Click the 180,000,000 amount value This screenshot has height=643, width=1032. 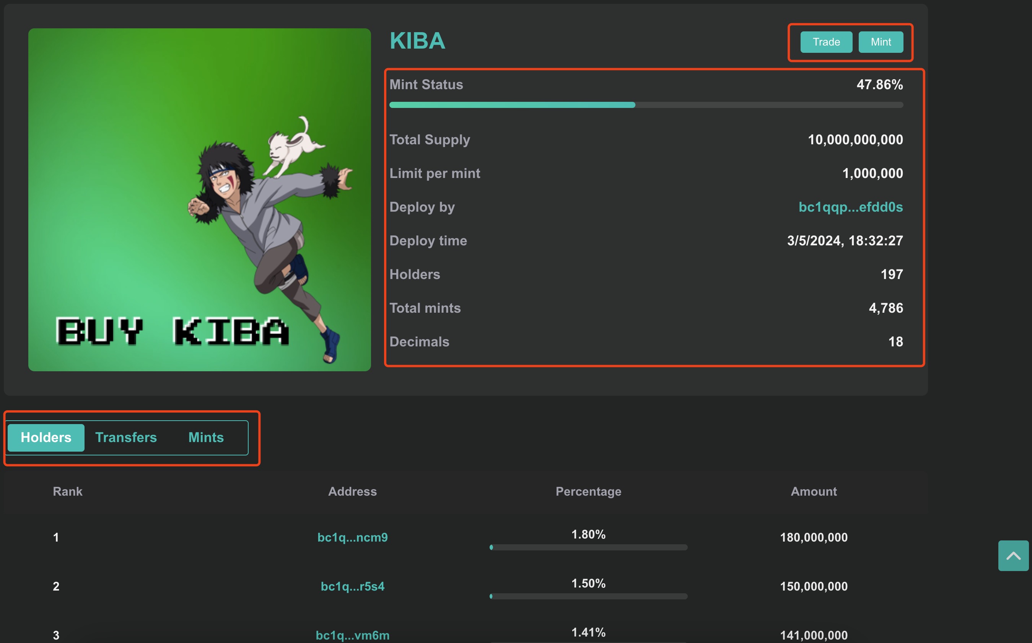(813, 537)
